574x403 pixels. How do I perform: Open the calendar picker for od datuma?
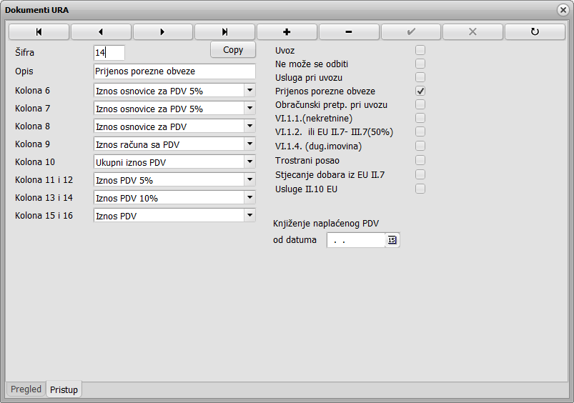[x=392, y=240]
